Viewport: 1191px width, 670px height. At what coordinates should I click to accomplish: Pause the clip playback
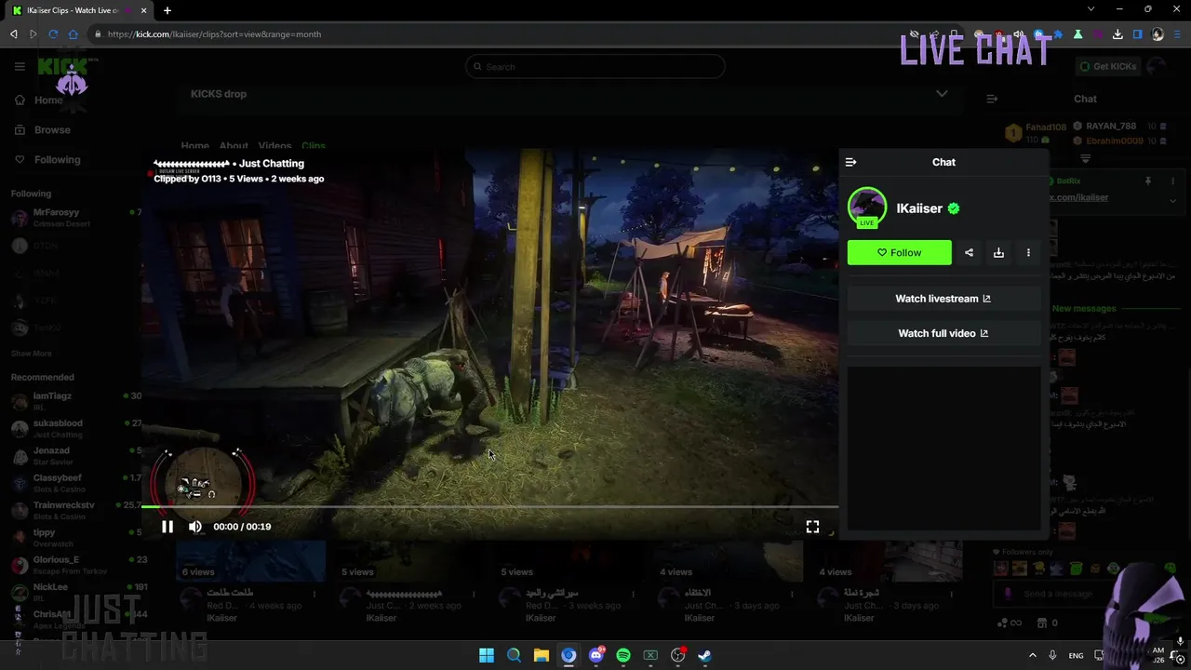[x=167, y=527]
